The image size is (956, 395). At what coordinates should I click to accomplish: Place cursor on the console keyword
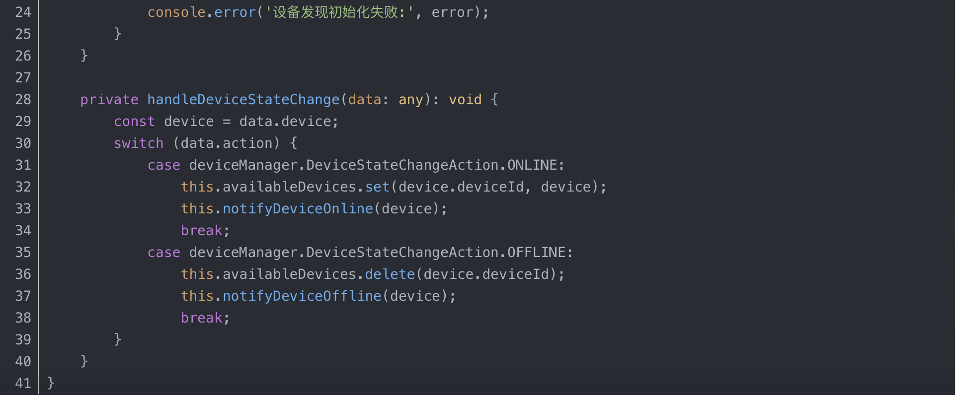pyautogui.click(x=176, y=12)
